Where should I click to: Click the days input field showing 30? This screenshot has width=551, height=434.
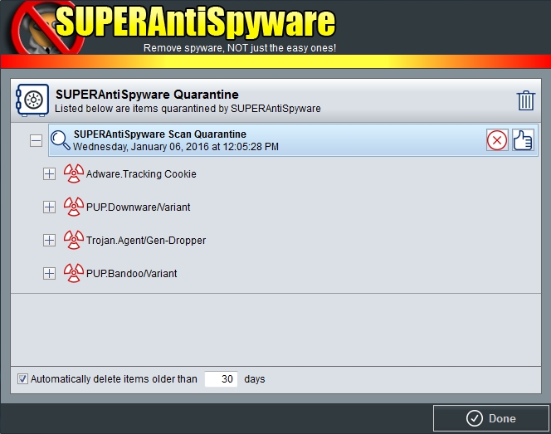point(221,379)
